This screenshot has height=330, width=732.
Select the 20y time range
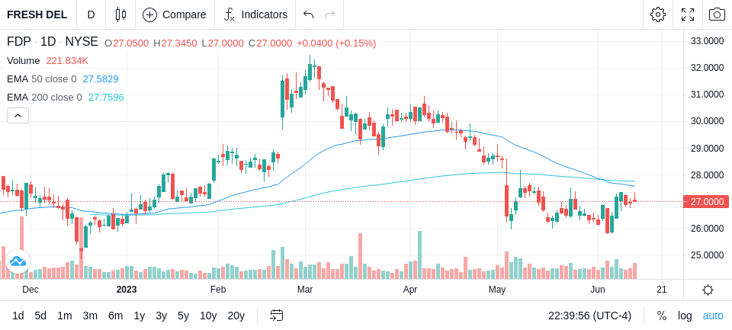[x=236, y=316]
